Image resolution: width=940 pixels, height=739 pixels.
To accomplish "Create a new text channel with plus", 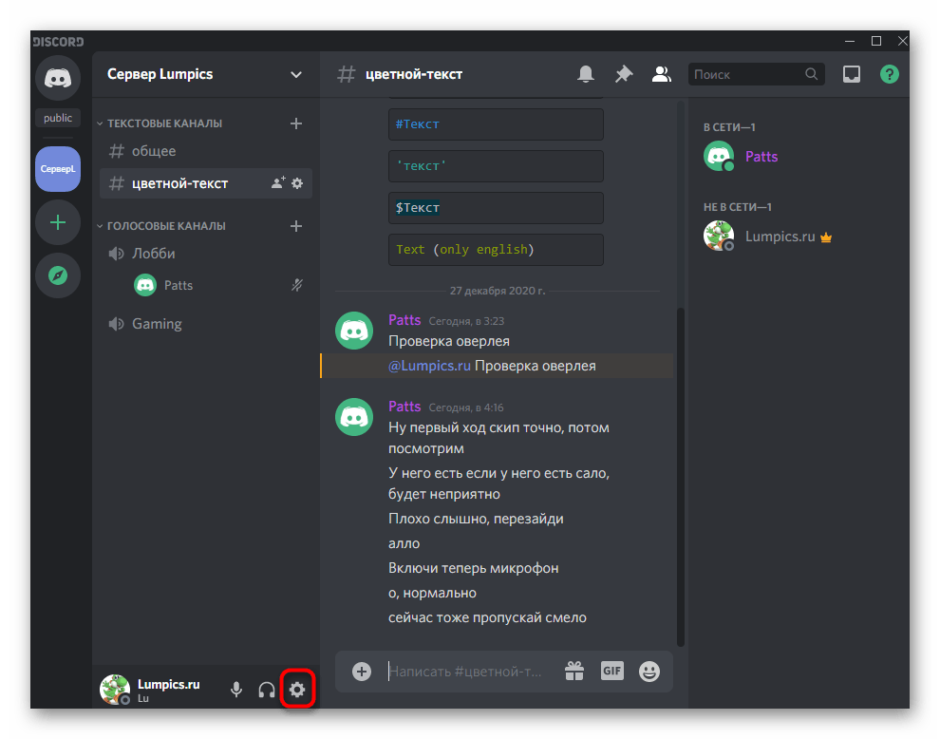I will pyautogui.click(x=296, y=123).
